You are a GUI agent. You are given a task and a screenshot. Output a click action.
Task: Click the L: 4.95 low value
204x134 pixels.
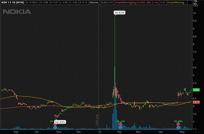point(64,2)
